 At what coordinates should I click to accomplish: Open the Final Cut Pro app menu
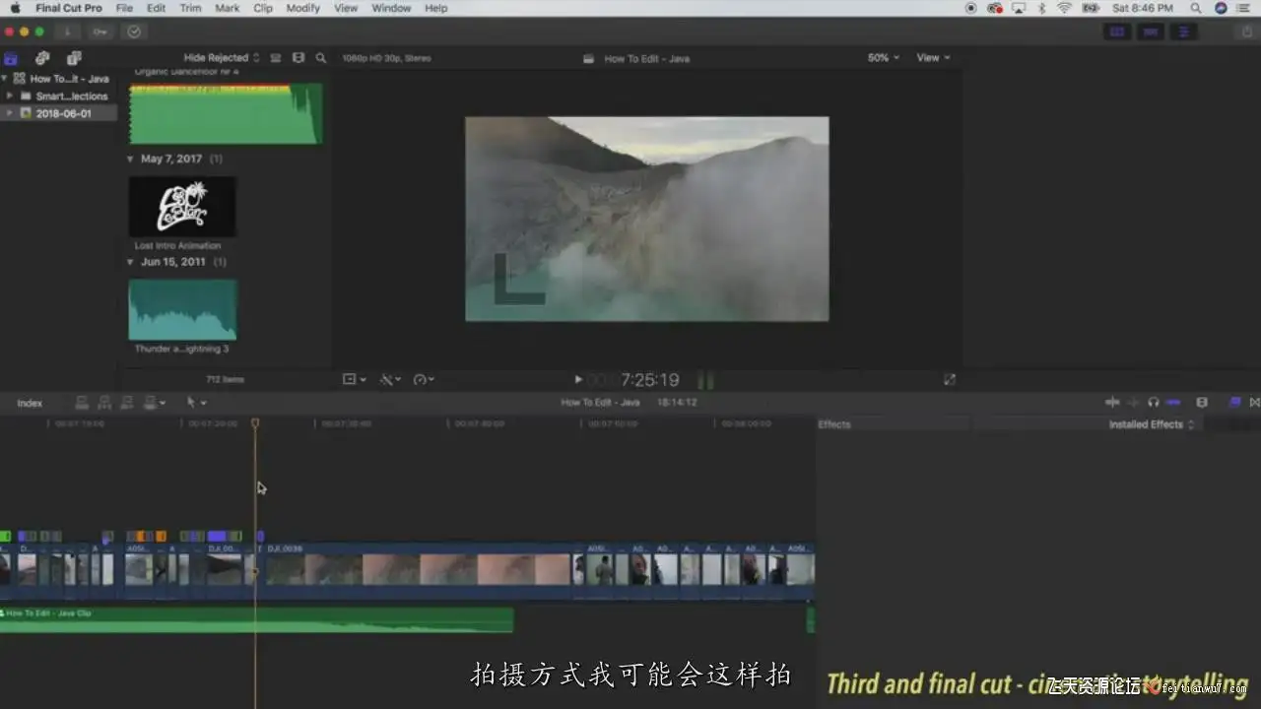click(x=69, y=8)
